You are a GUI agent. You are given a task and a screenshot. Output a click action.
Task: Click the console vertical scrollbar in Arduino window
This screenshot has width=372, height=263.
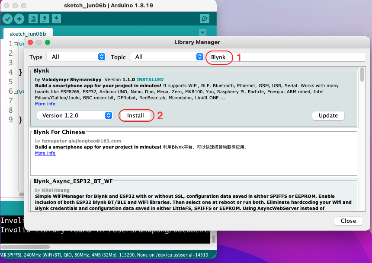point(214,239)
